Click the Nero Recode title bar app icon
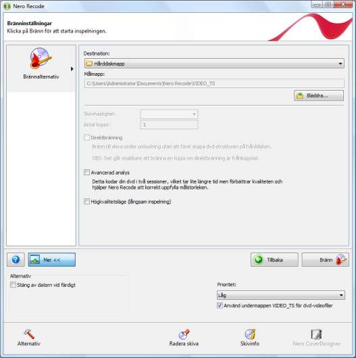The height and width of the screenshot is (358, 356). 7,6
